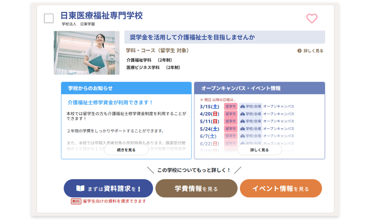Screen dimensions: 370x222
Task: Click the 6/7(土) event date
Action: (x=208, y=136)
